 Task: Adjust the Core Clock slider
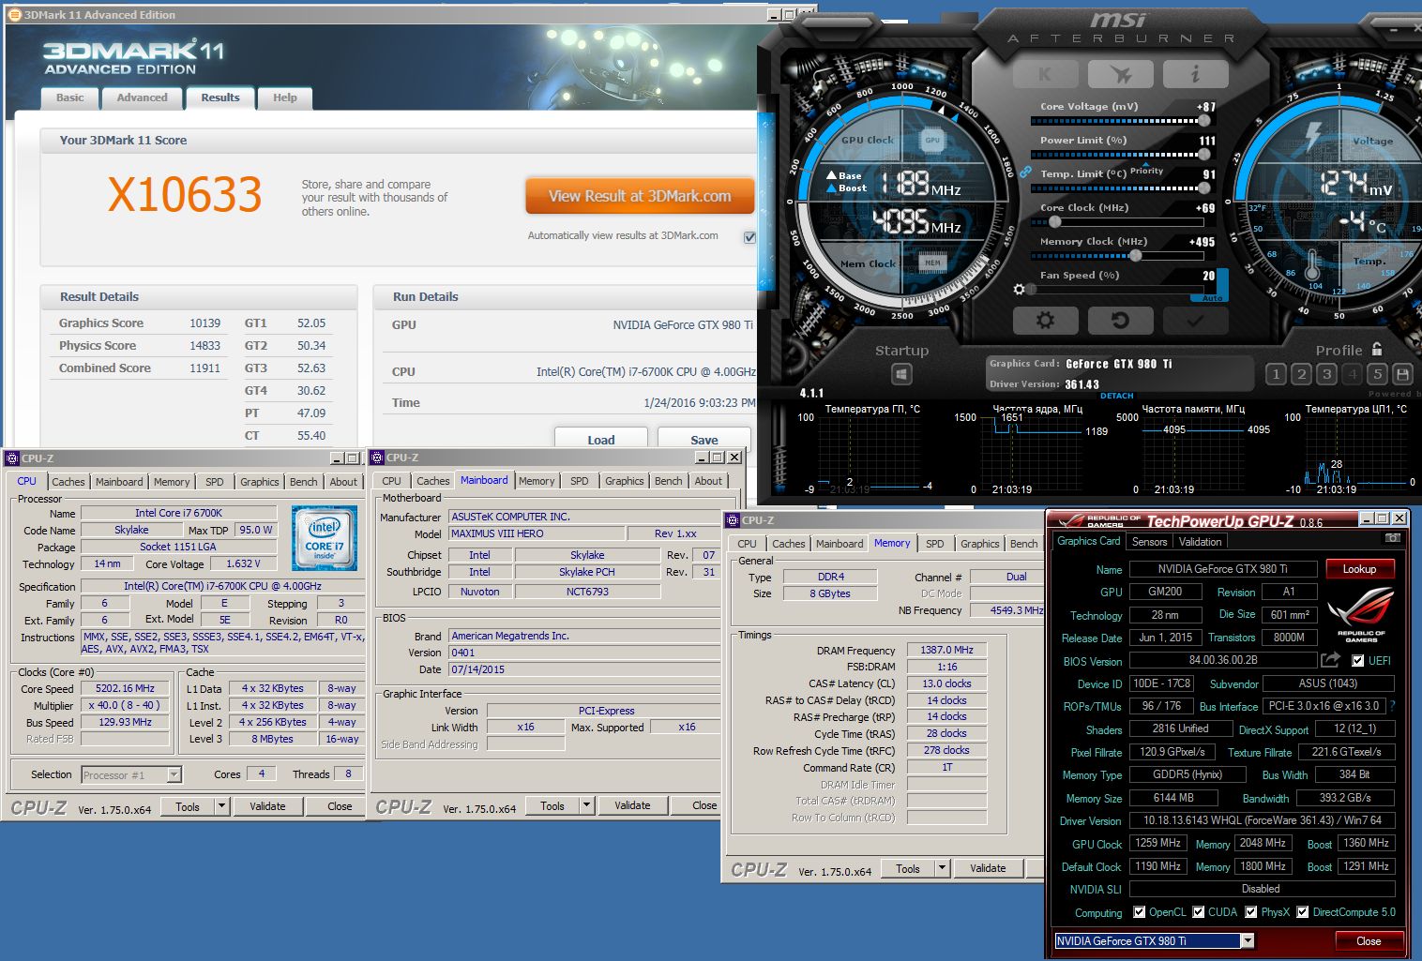pyautogui.click(x=1055, y=222)
